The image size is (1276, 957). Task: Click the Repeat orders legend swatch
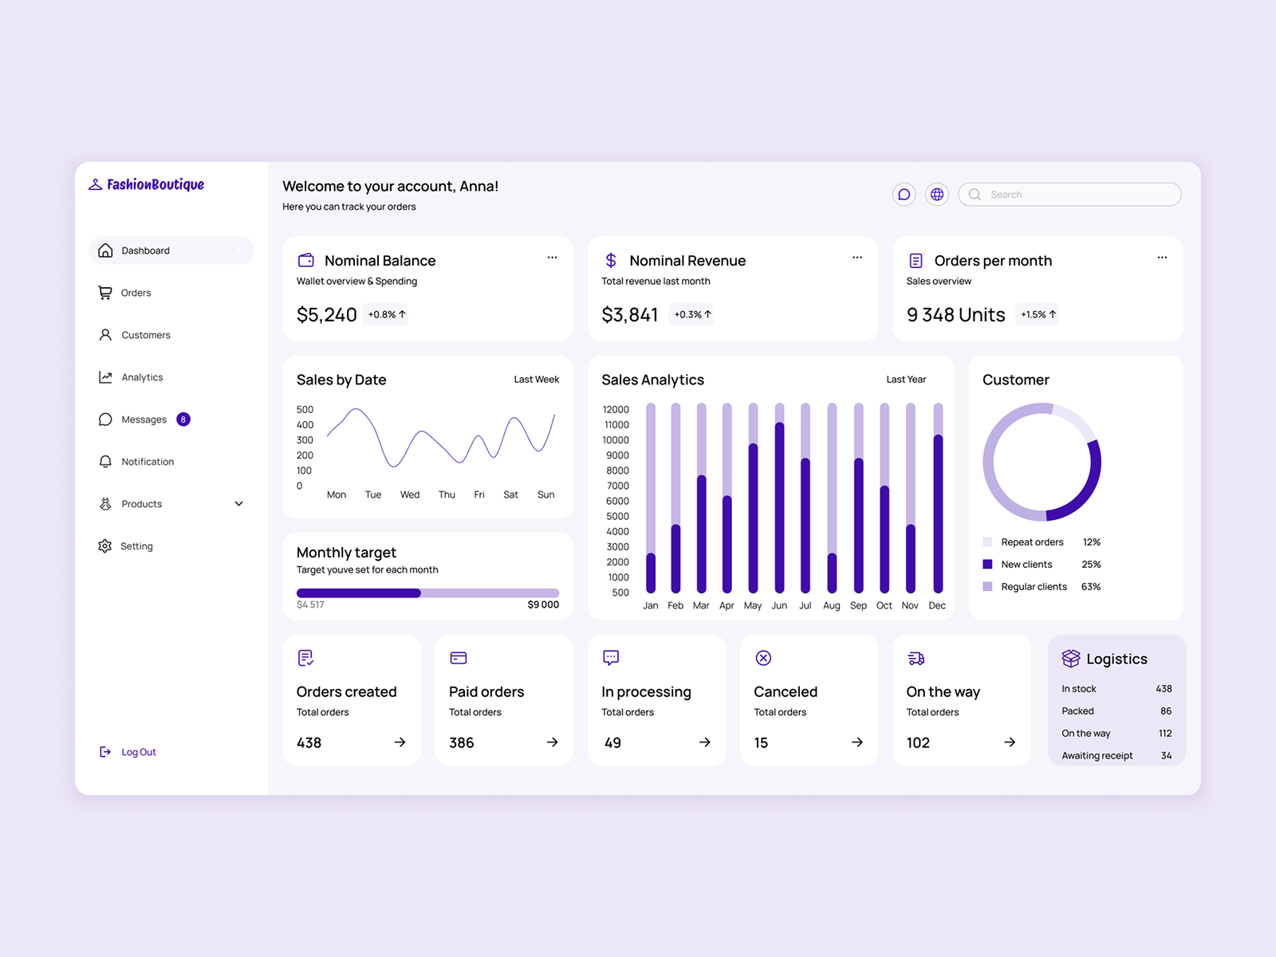click(987, 542)
